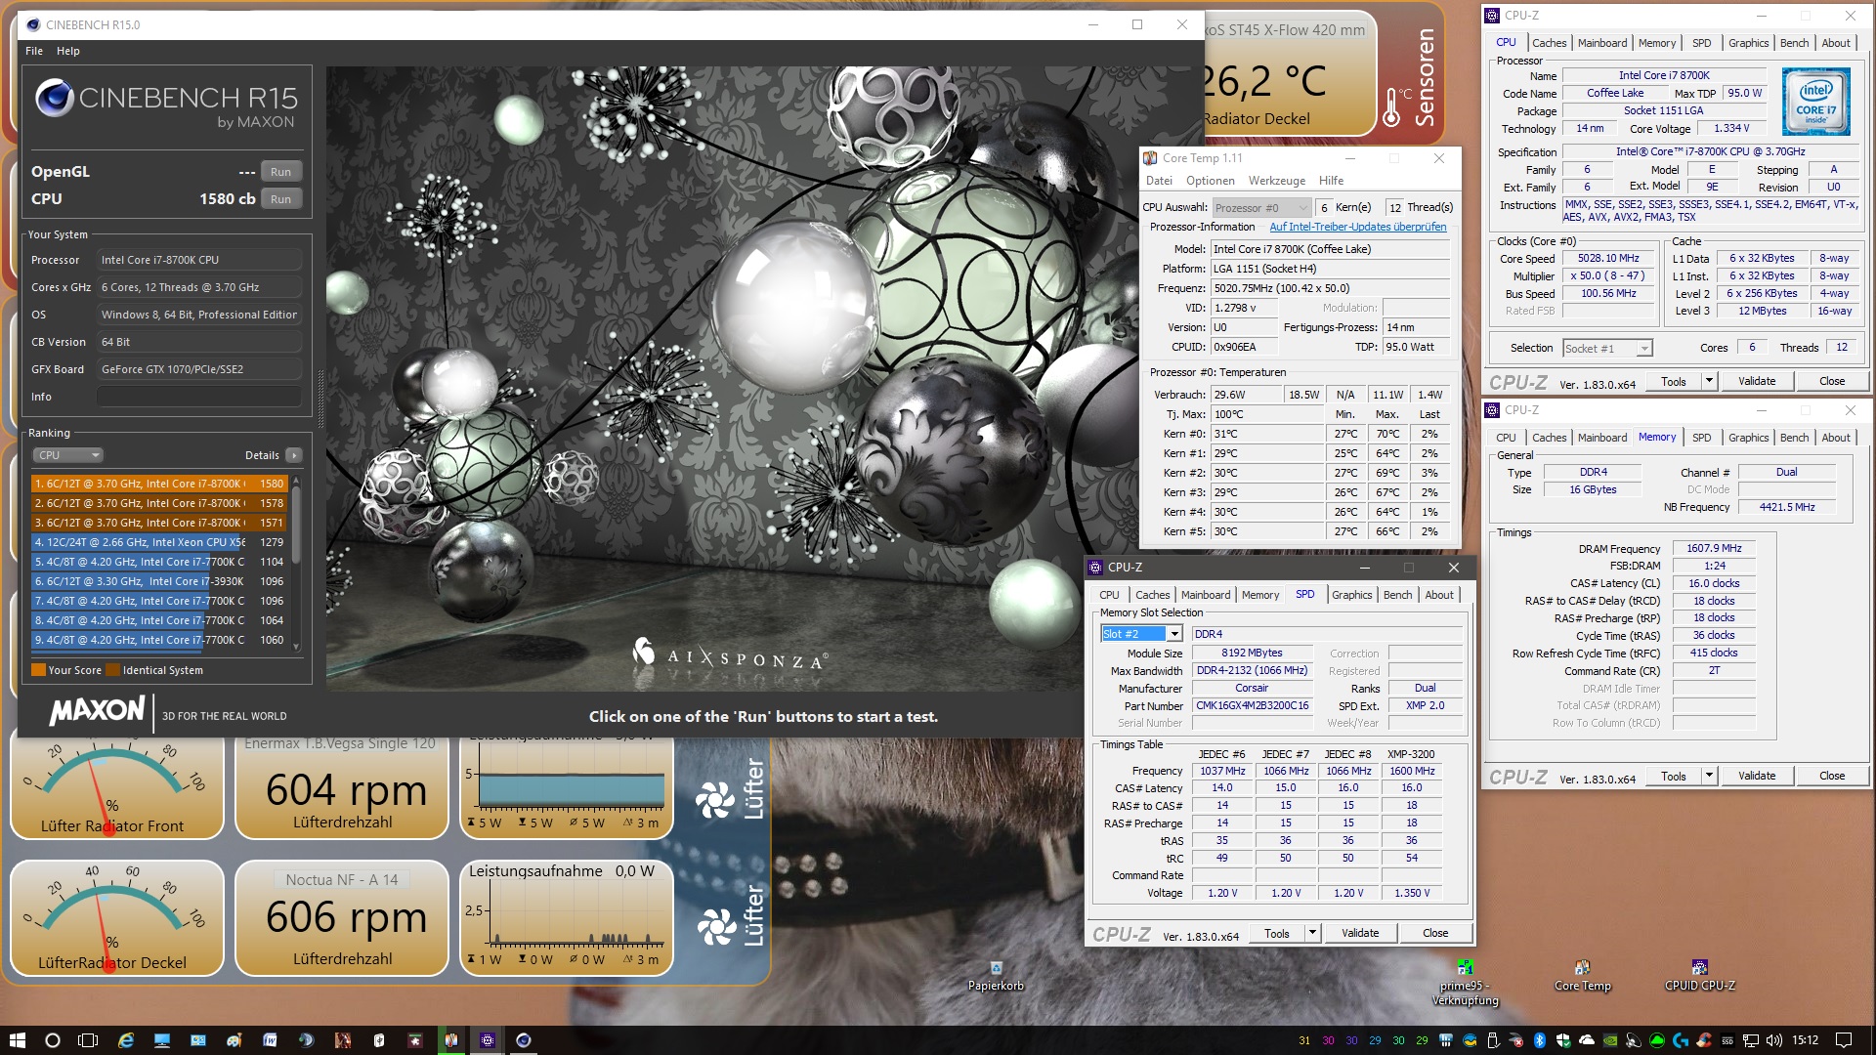Open the Windows Task View button
1876x1055 pixels.
click(x=88, y=1040)
